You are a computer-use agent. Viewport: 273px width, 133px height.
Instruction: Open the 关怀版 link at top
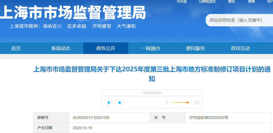(182, 2)
